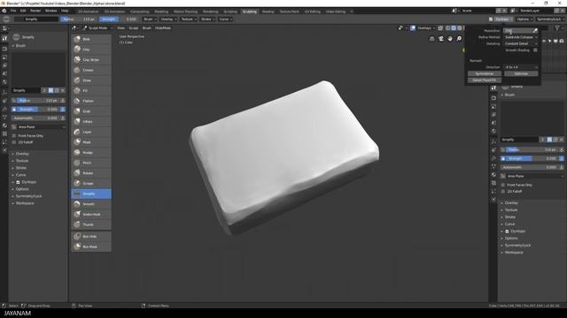Screen dimensions: 567x318
Task: Toggle 2D Falloff in left panel
Action: tap(14, 142)
